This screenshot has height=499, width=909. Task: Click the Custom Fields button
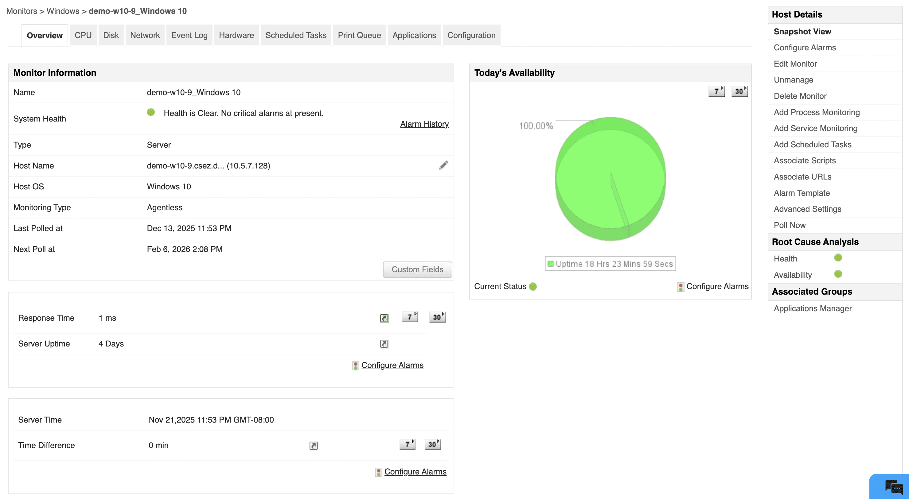click(417, 269)
